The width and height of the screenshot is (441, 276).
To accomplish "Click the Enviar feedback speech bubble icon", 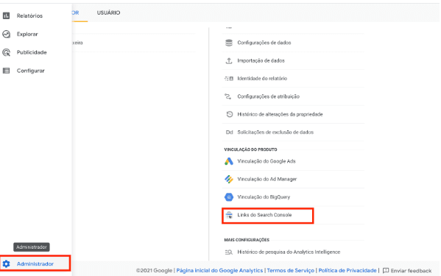I will tap(386, 270).
